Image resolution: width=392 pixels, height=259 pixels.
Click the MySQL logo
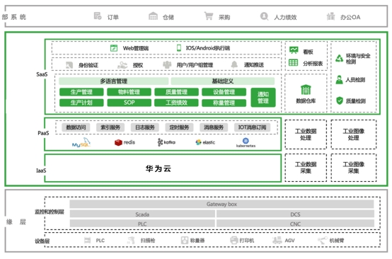pyautogui.click(x=81, y=142)
